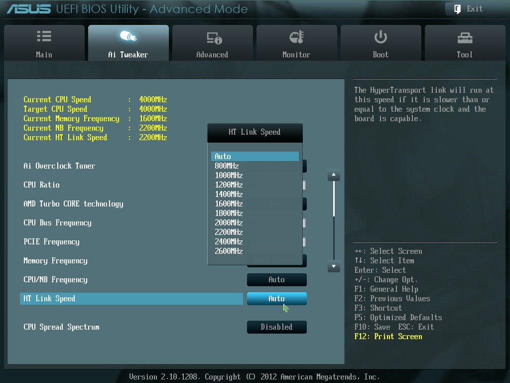The height and width of the screenshot is (383, 510).
Task: Select 2600MHz in the popup list
Action: tap(255, 251)
